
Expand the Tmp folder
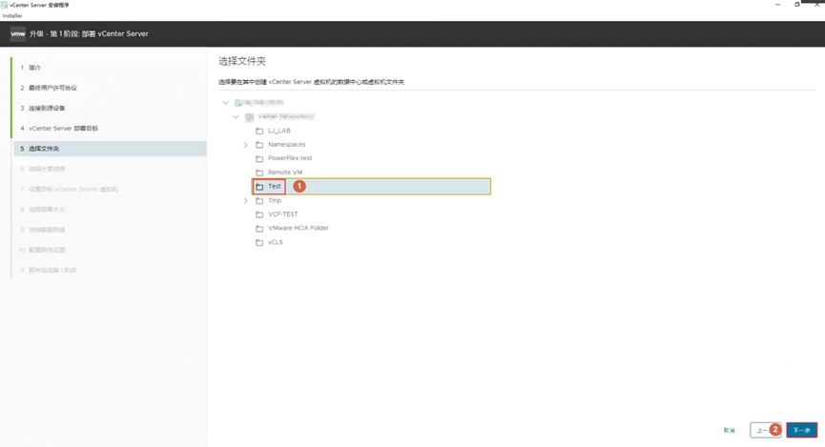coord(246,201)
